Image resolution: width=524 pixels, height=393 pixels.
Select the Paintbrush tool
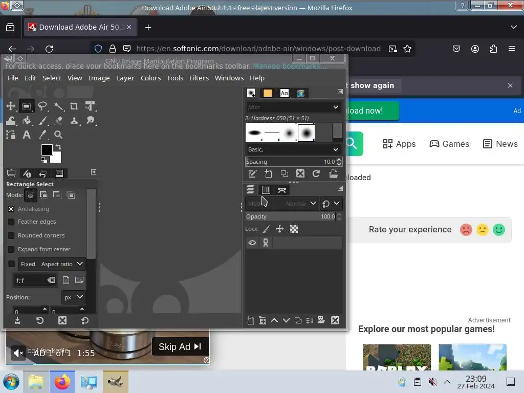click(x=43, y=121)
